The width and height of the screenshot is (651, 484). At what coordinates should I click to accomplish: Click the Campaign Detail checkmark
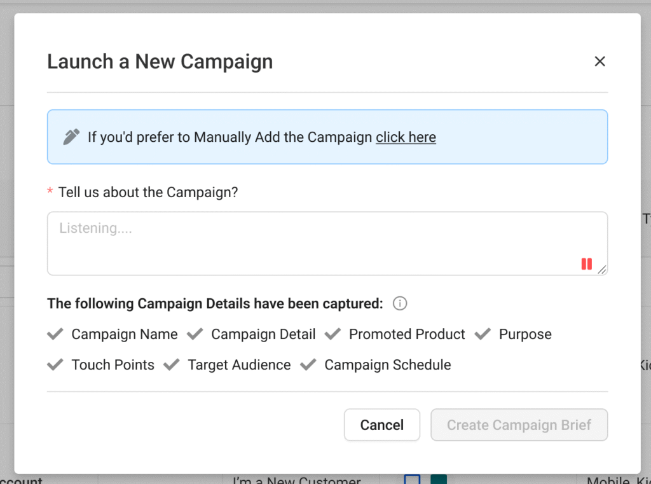(x=195, y=334)
